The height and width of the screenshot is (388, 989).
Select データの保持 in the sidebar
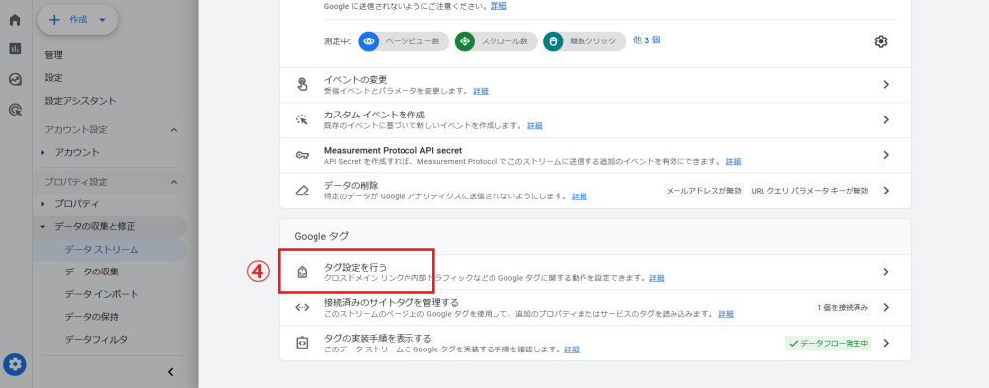click(x=91, y=317)
